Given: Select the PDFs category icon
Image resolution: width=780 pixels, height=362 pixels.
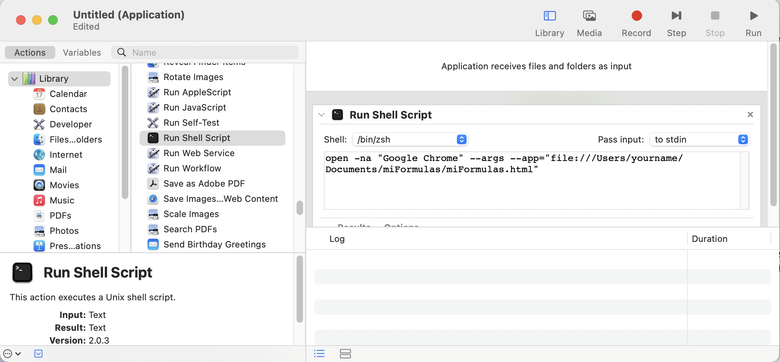Looking at the screenshot, I should [39, 215].
